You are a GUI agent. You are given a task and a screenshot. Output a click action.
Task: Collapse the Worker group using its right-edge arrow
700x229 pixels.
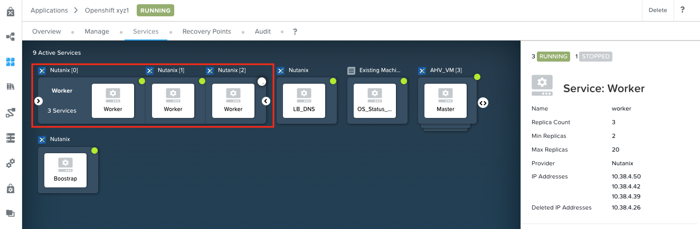pos(267,101)
